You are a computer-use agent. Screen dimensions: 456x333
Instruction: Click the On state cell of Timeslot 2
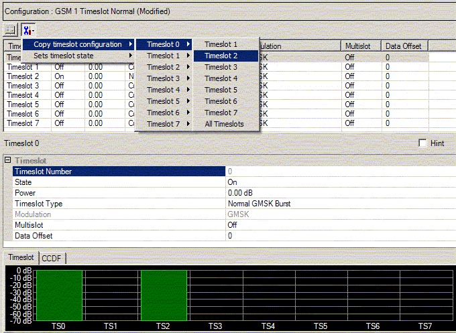click(x=68, y=76)
